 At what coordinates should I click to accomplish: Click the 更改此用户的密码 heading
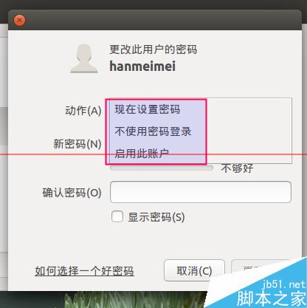(x=153, y=49)
